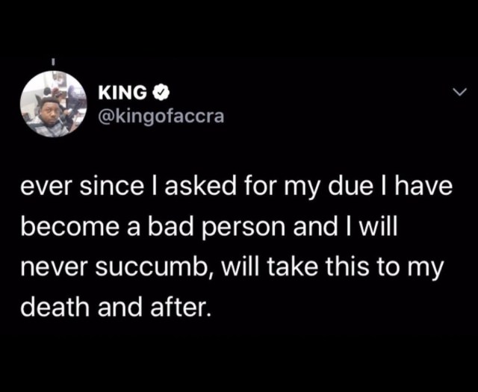Select the tweet line starting "ever since"
This screenshot has width=478, height=392.
coord(236,187)
